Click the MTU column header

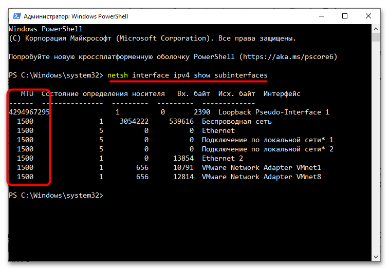tap(27, 94)
